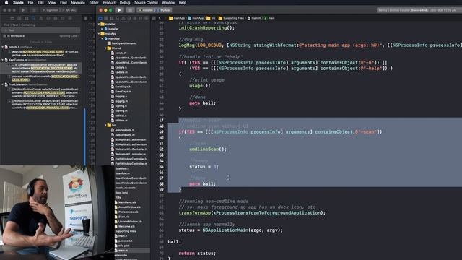Stop the running task in front Xcode window
The width and height of the screenshot is (462, 260).
click(x=130, y=10)
